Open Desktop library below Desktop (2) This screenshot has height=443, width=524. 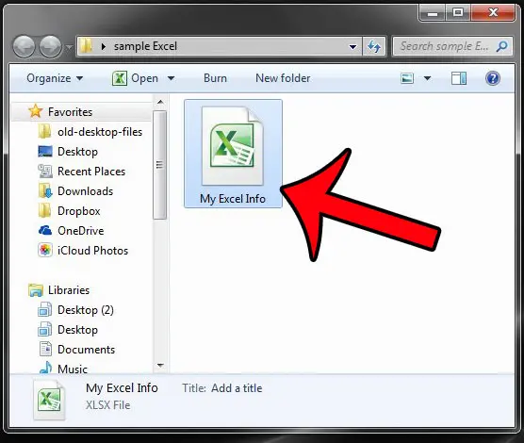click(77, 330)
